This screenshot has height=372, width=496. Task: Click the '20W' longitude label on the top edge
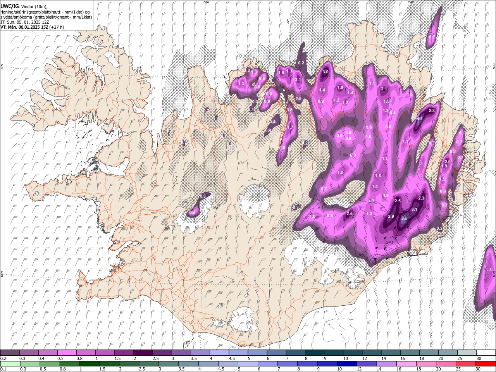pos(206,2)
